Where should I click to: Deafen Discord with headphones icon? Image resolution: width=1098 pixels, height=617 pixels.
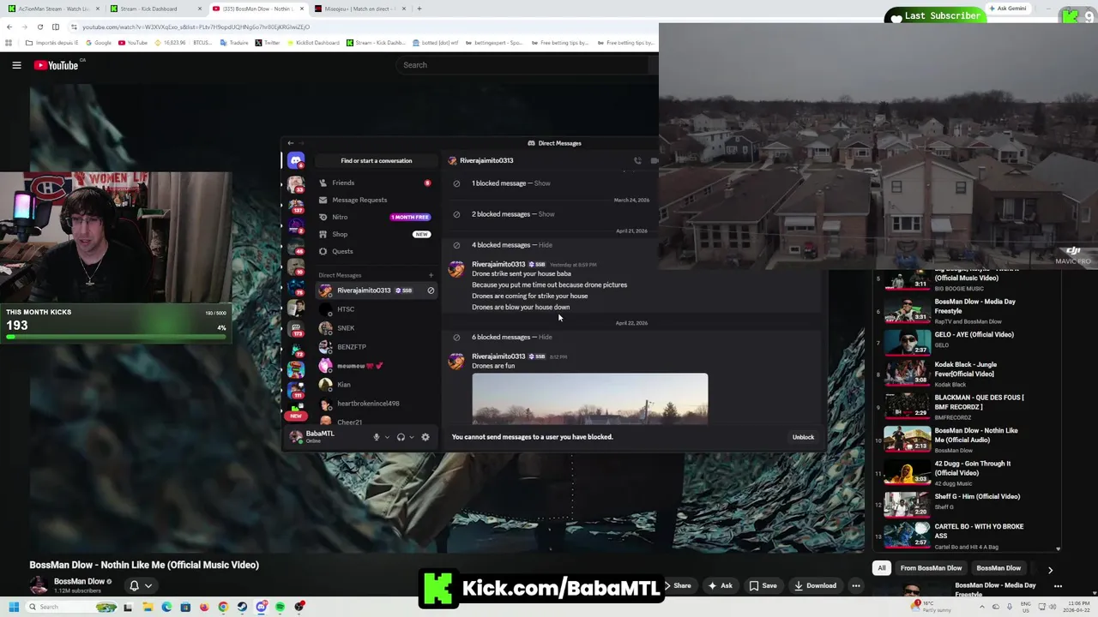pyautogui.click(x=401, y=437)
